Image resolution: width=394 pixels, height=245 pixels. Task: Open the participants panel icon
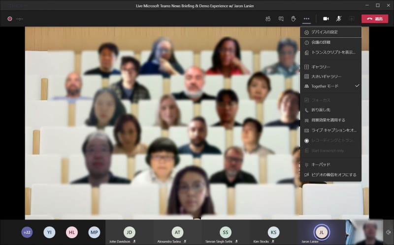click(x=268, y=19)
